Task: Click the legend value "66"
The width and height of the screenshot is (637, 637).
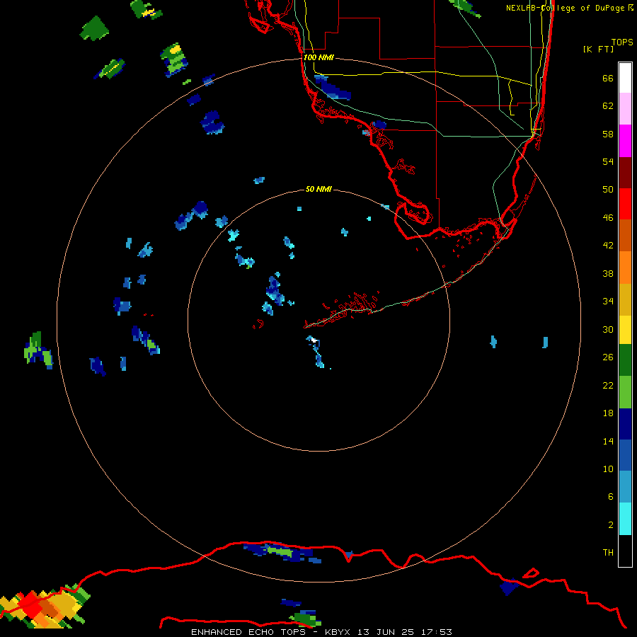Action: [x=608, y=78]
